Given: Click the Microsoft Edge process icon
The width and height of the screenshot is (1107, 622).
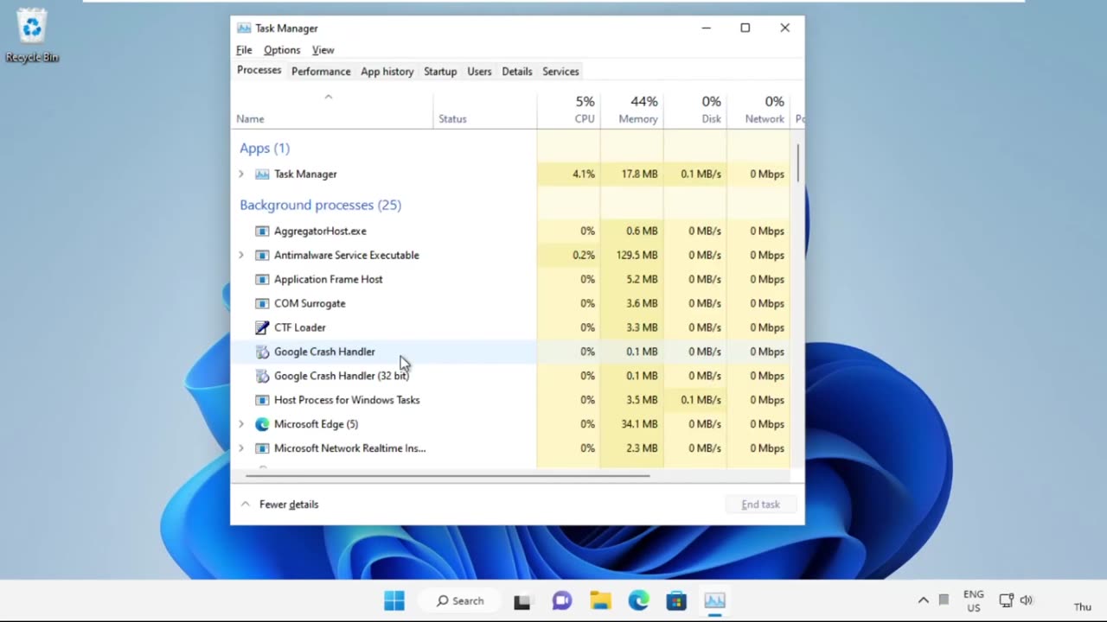Looking at the screenshot, I should point(262,424).
